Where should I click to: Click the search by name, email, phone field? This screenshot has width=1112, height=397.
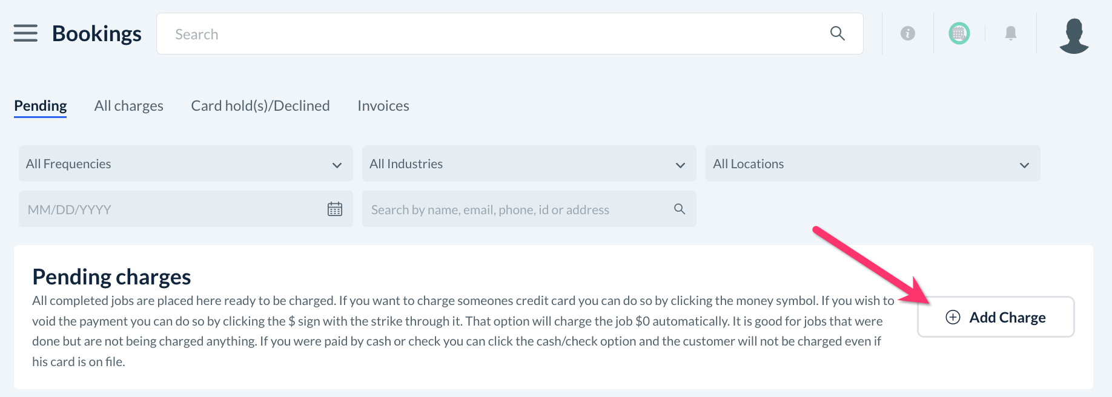pyautogui.click(x=515, y=209)
